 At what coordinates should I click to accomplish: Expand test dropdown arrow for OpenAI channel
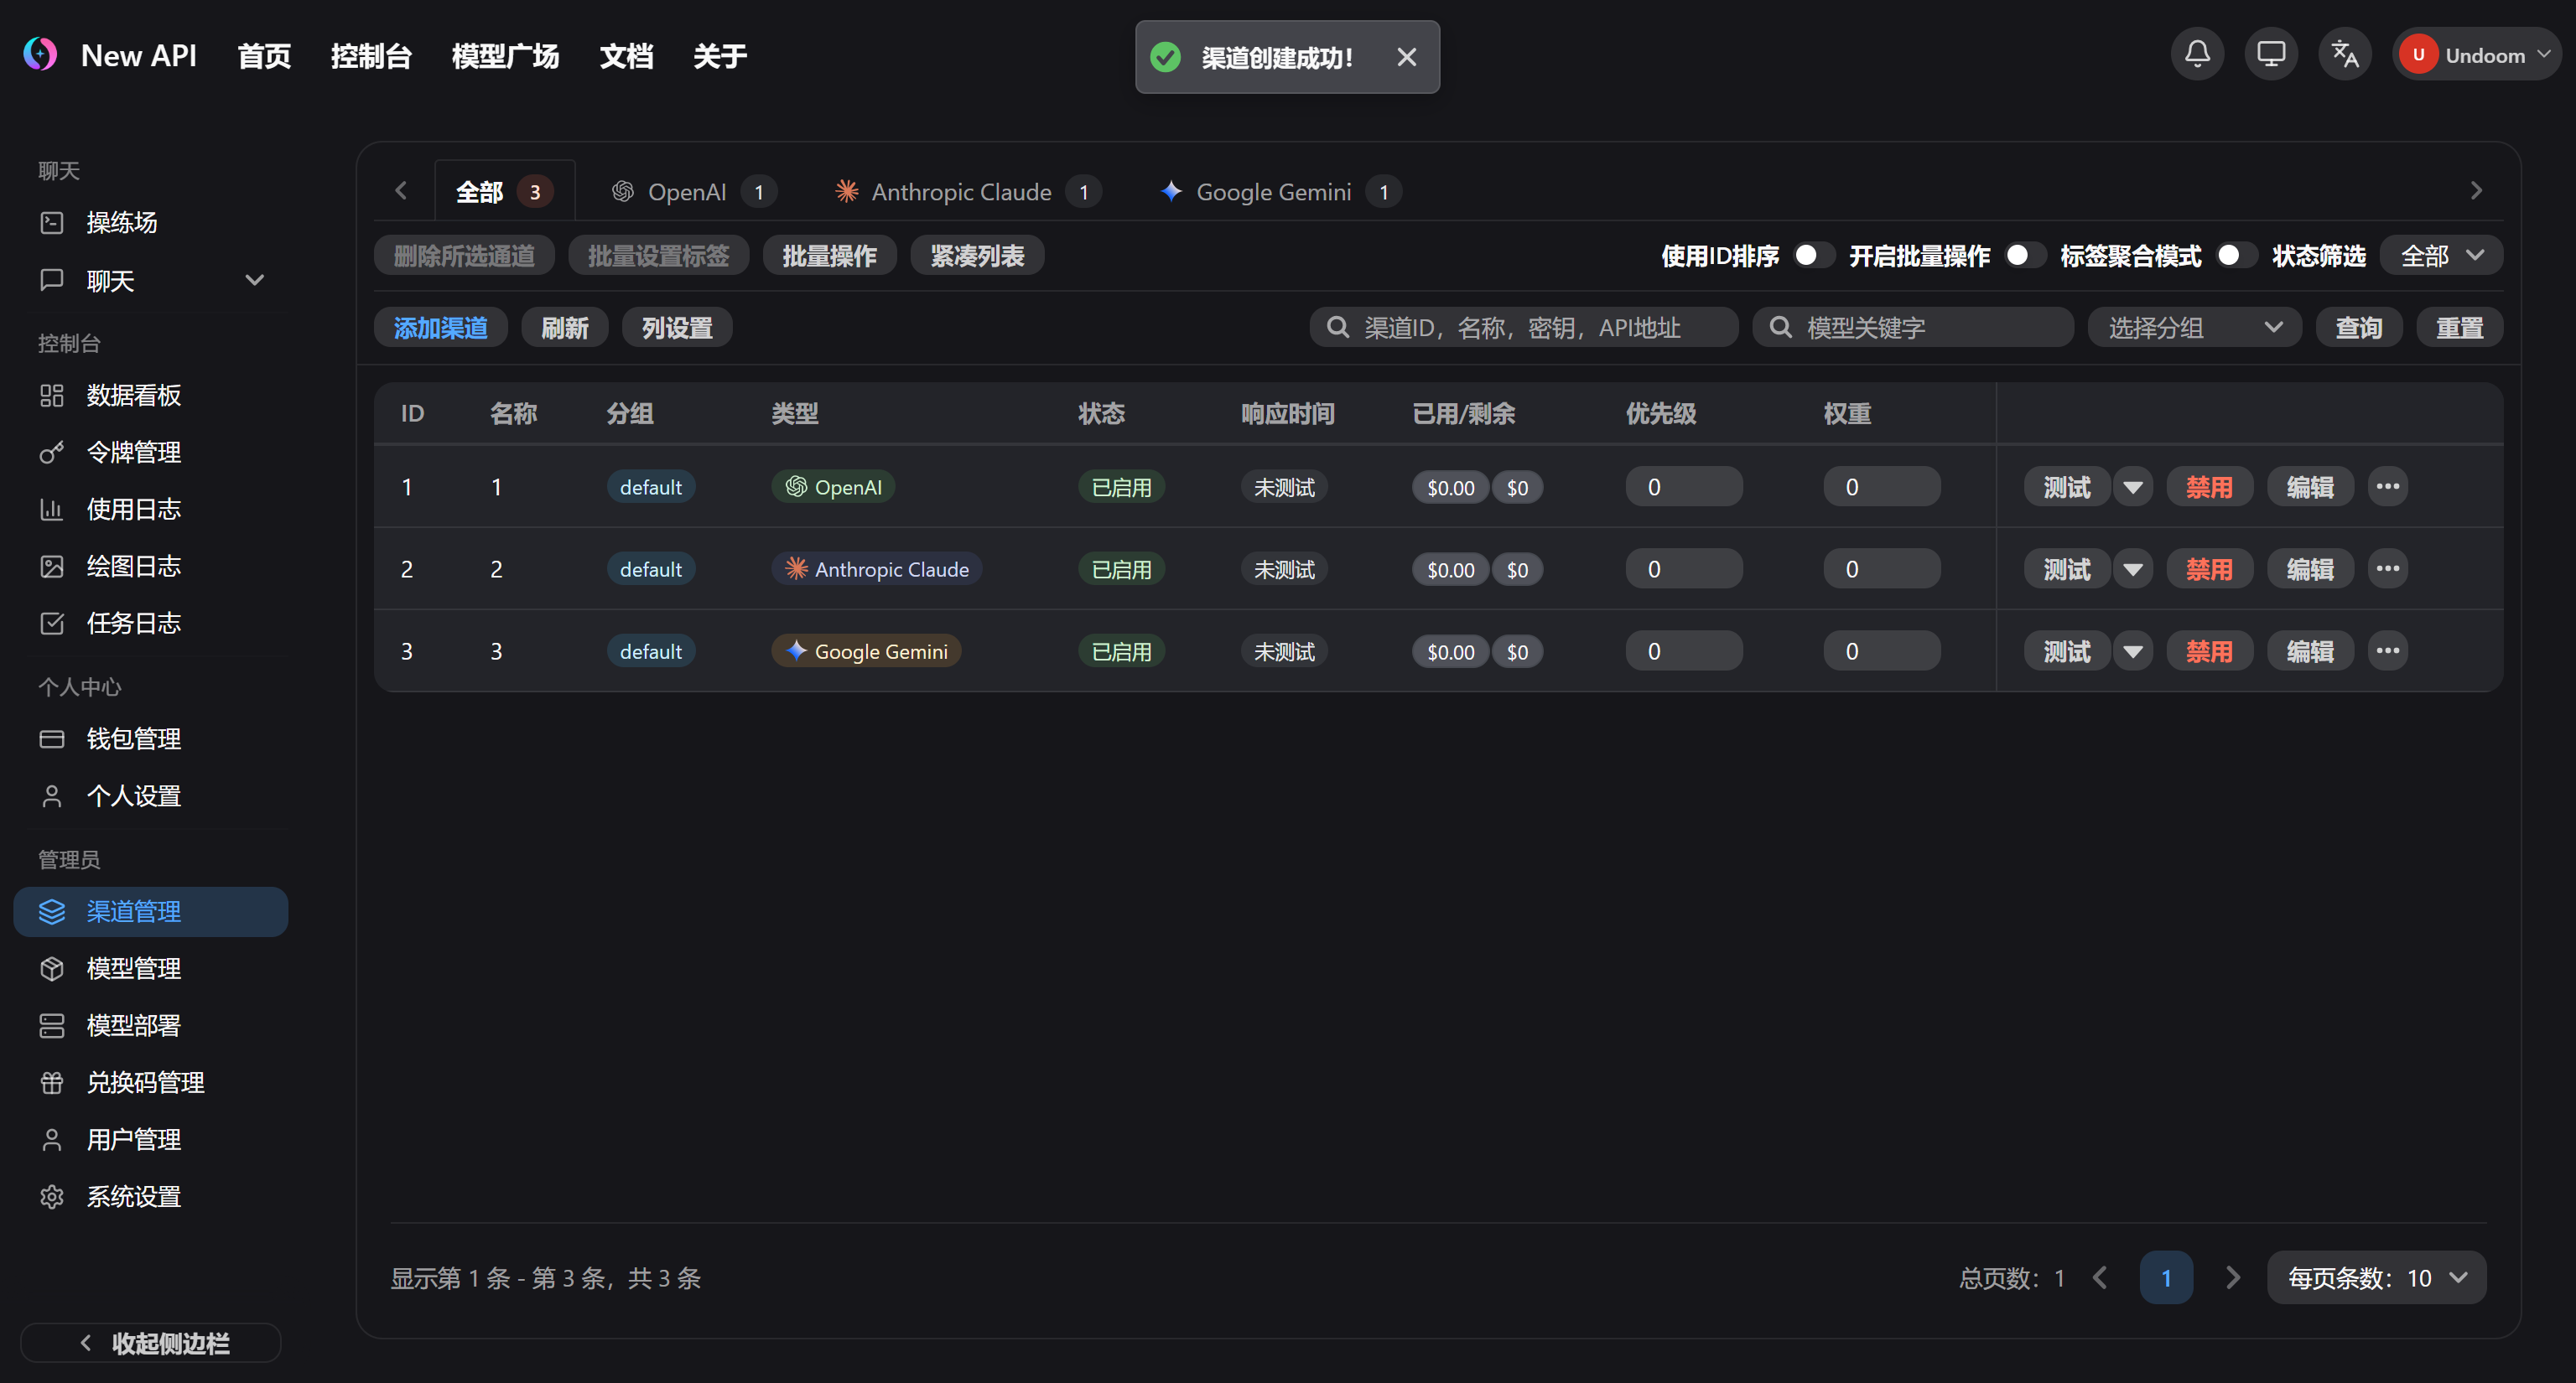point(2132,488)
